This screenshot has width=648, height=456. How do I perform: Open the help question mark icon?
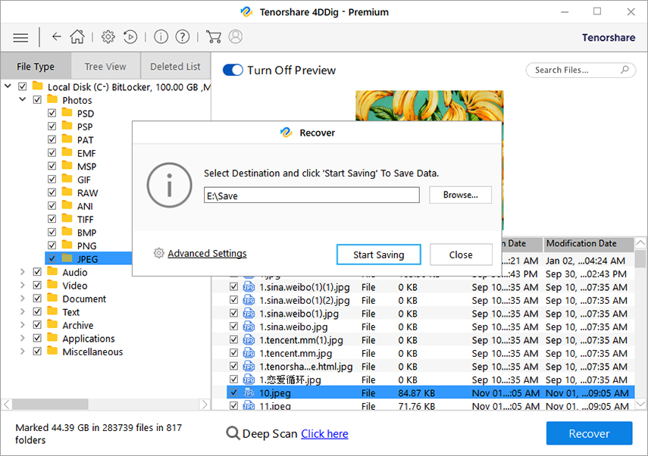(x=182, y=37)
